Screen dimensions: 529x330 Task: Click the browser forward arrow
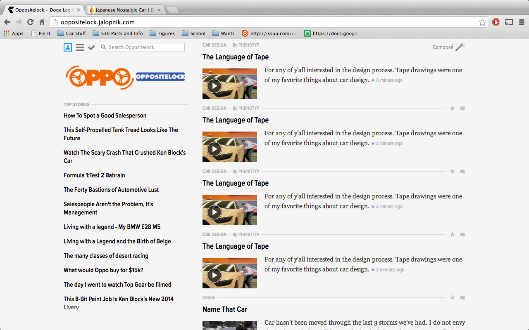coord(19,22)
